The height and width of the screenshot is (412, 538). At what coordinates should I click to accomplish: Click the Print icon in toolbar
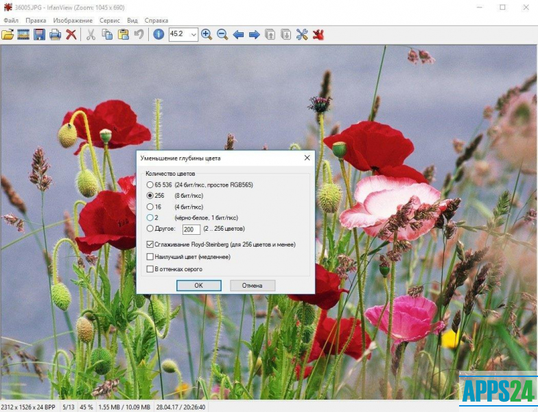click(55, 34)
